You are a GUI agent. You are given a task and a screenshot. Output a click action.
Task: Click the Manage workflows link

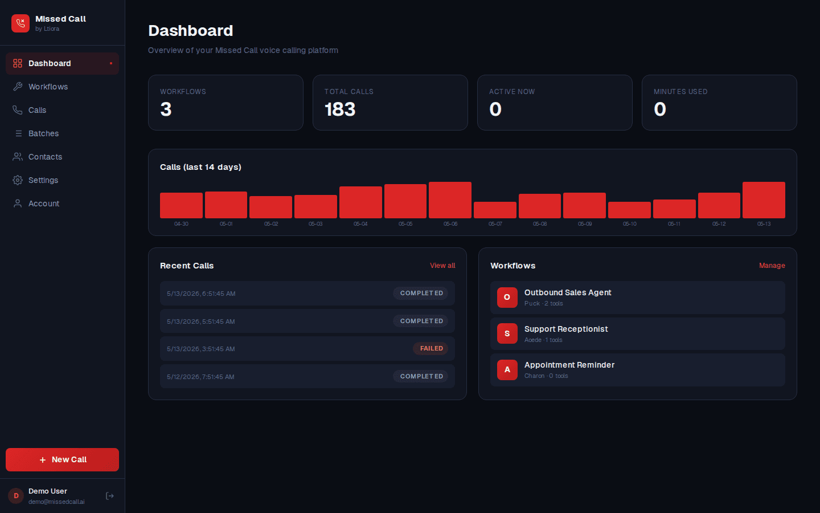tap(772, 266)
